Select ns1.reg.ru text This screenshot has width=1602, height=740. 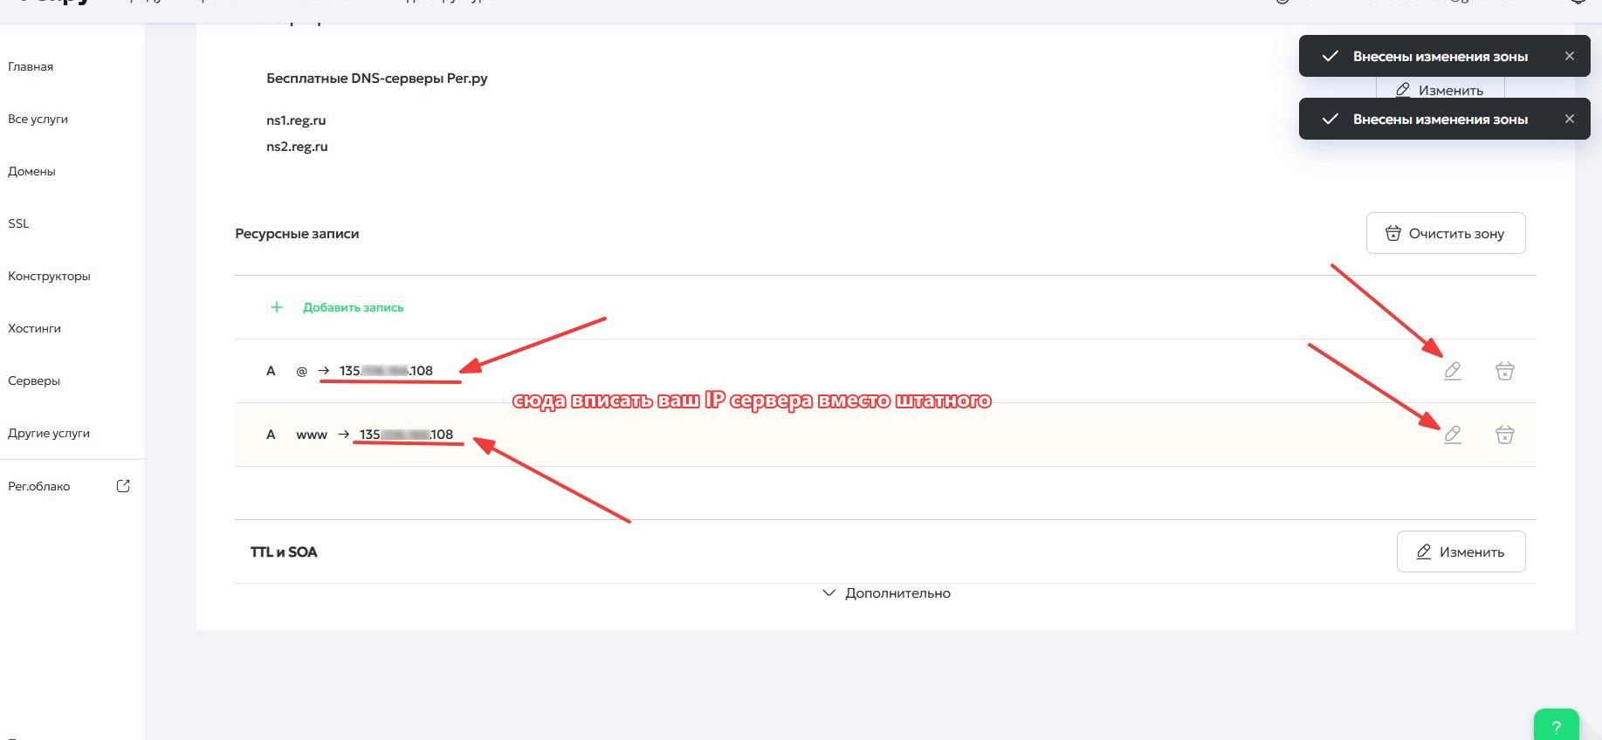[x=296, y=120]
